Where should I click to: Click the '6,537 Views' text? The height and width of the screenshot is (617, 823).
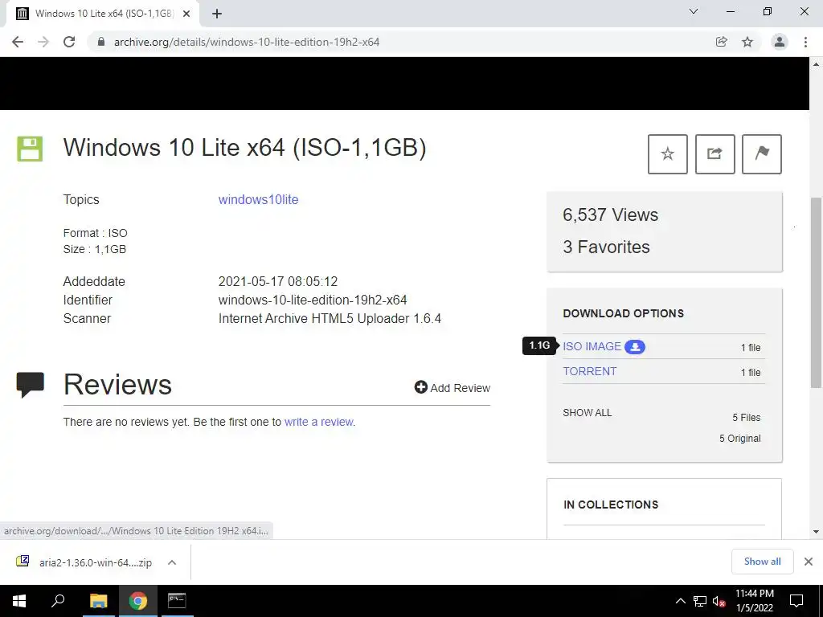tap(610, 215)
